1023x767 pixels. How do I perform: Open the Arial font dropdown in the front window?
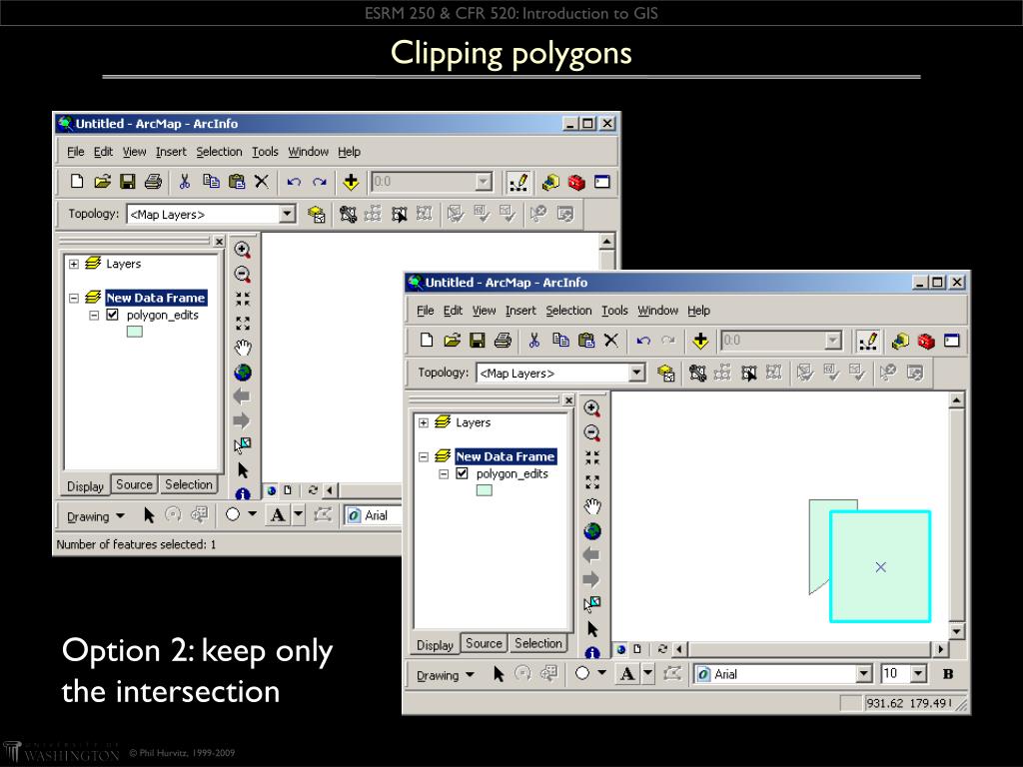864,674
